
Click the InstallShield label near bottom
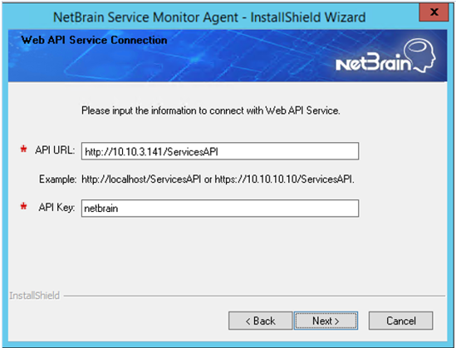[34, 296]
